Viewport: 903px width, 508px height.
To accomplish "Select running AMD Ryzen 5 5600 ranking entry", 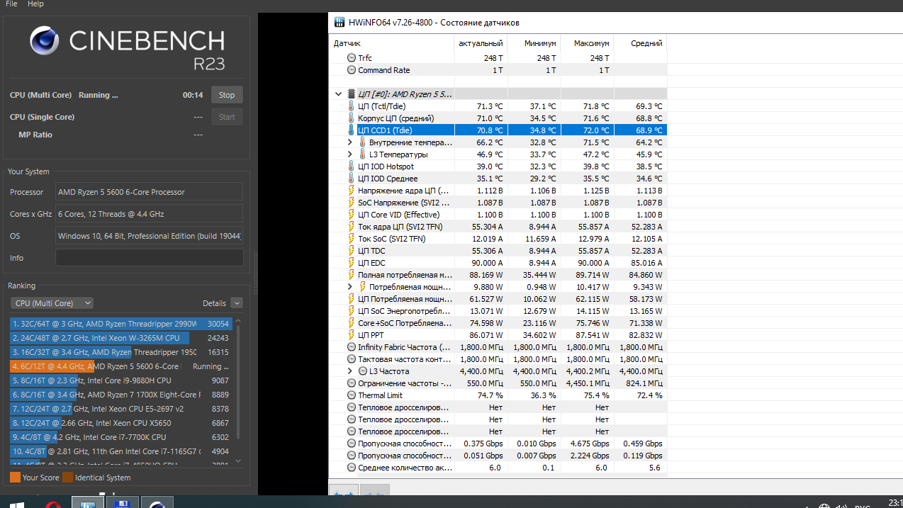I will click(120, 366).
